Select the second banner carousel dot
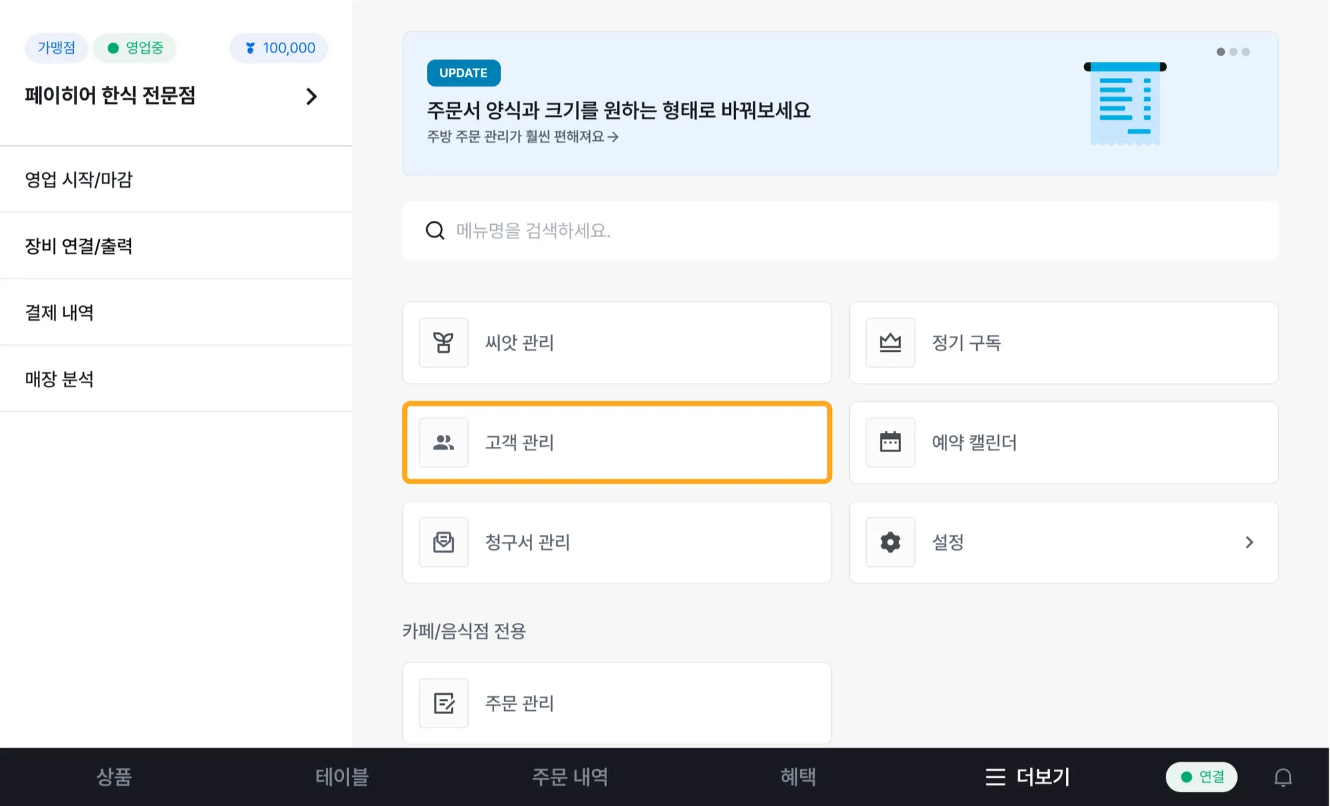This screenshot has width=1330, height=806. (1234, 52)
